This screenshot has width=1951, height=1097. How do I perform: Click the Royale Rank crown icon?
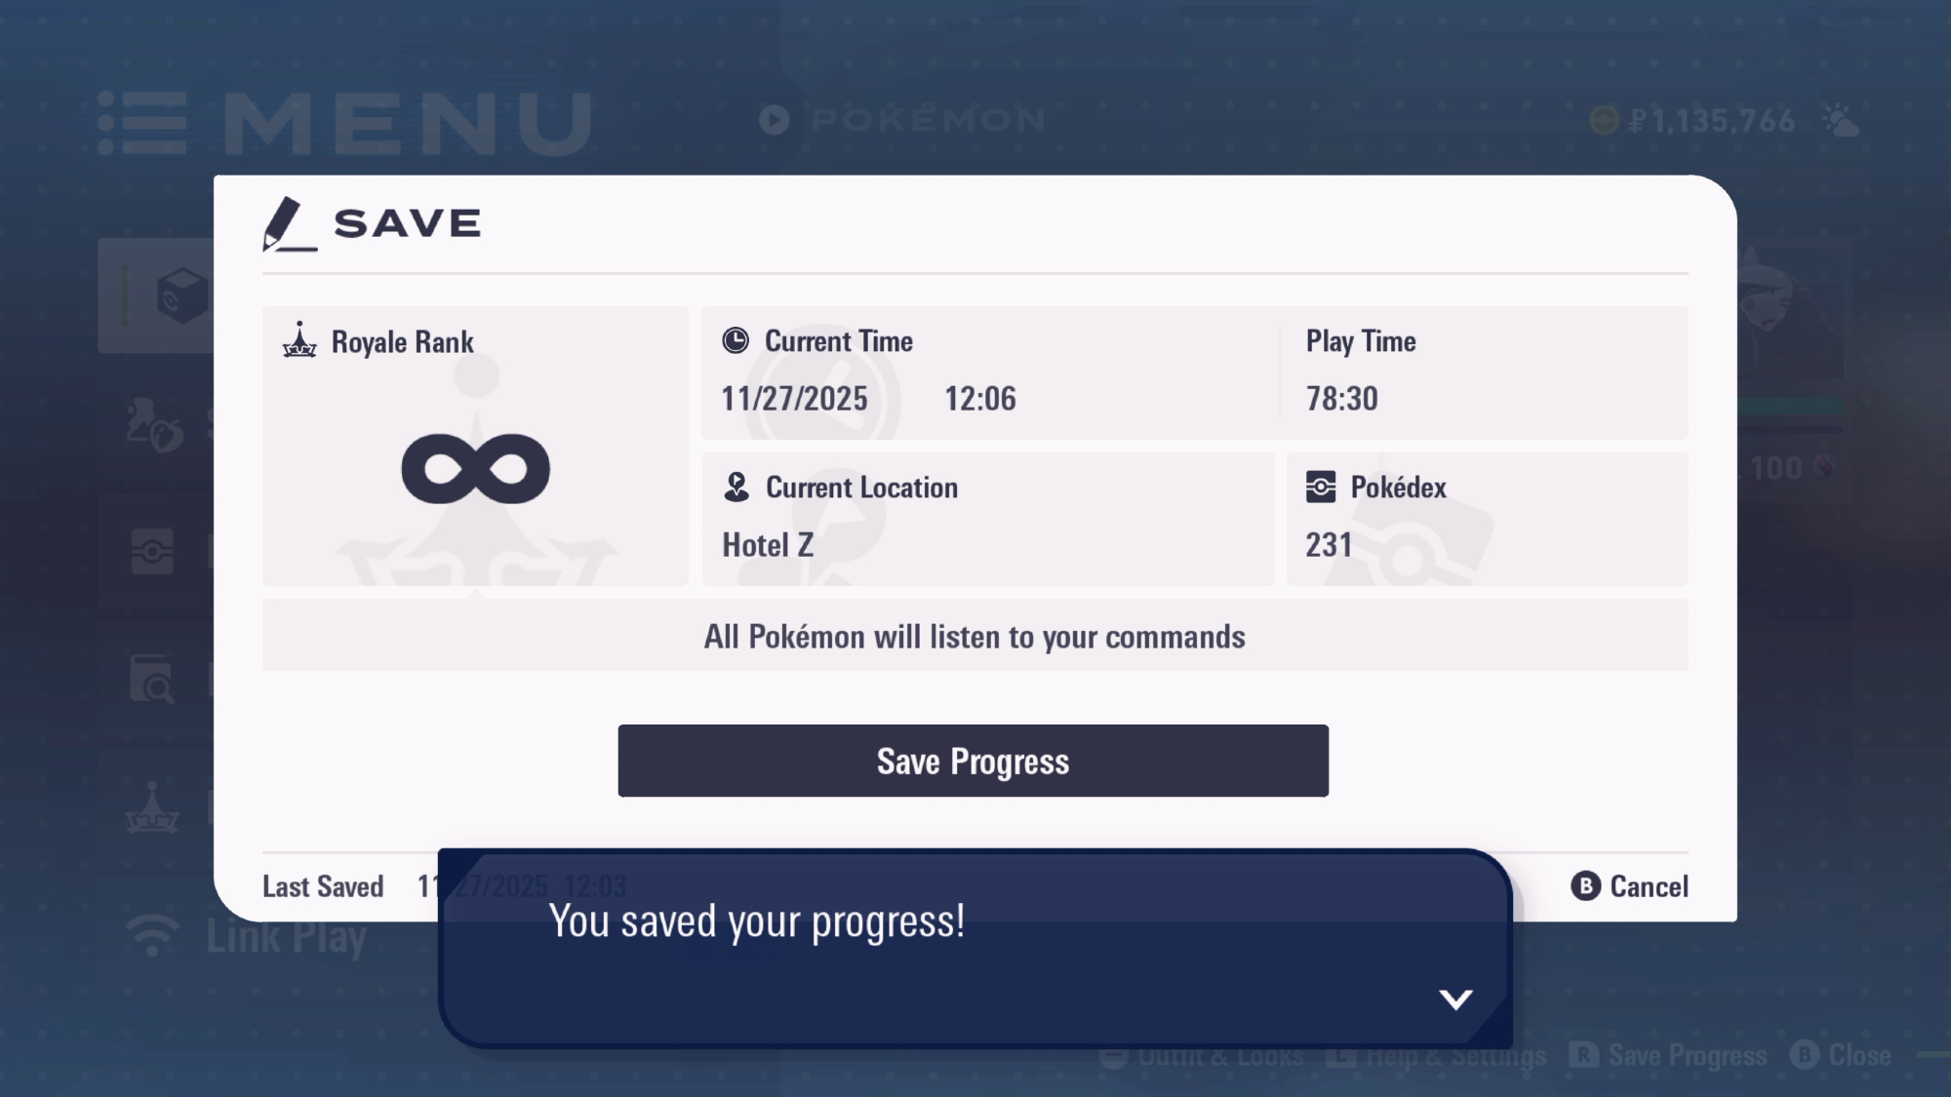click(x=299, y=341)
